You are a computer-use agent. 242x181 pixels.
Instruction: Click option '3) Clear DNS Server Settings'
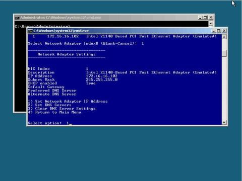pos(62,109)
